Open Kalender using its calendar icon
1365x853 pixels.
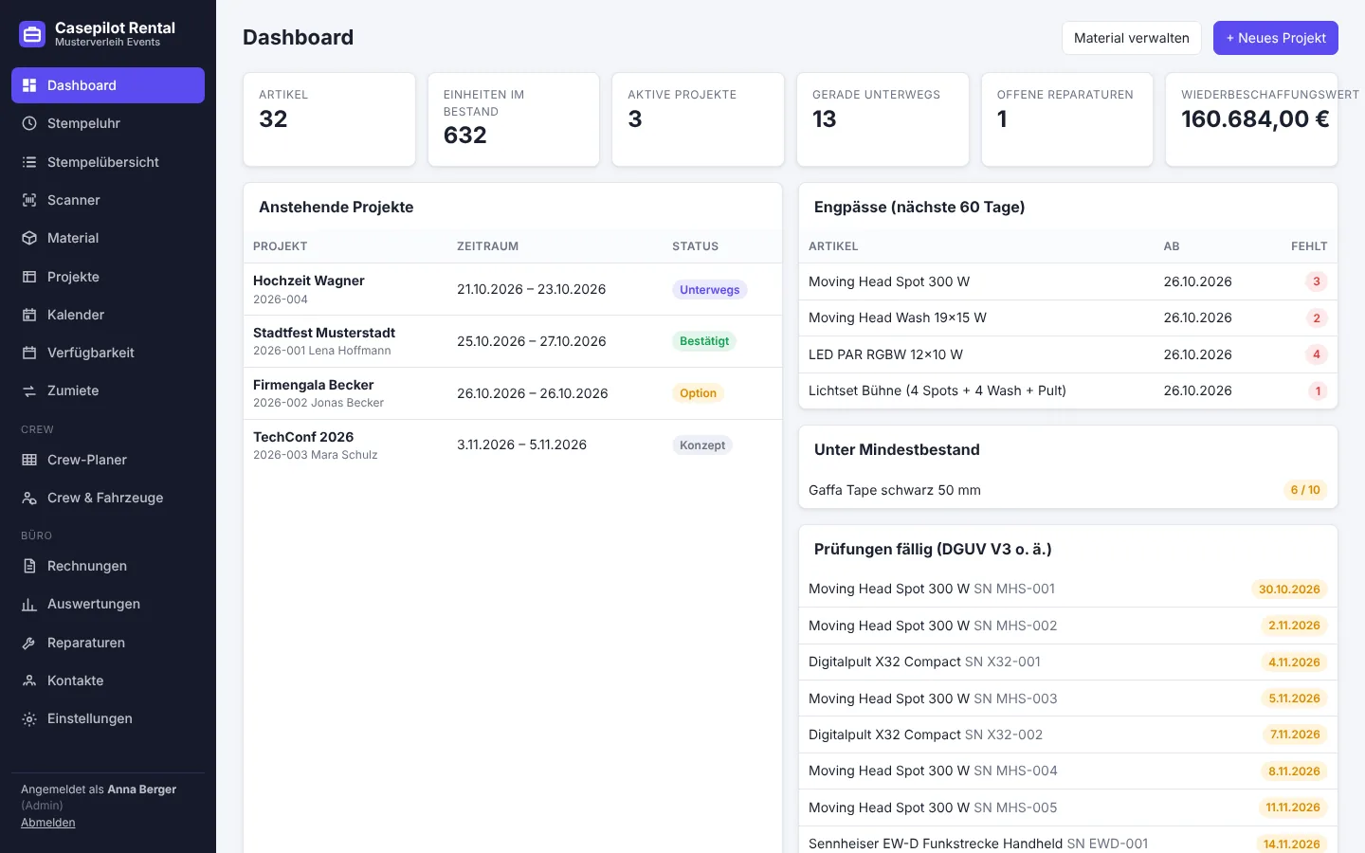point(29,315)
